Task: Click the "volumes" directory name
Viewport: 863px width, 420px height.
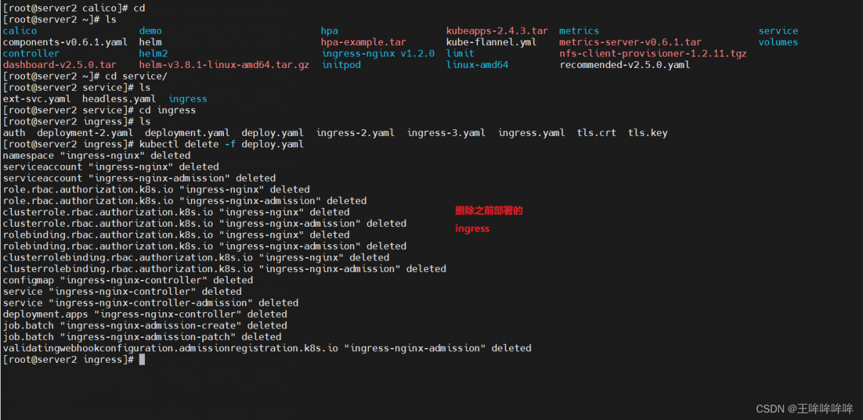Action: (x=778, y=42)
